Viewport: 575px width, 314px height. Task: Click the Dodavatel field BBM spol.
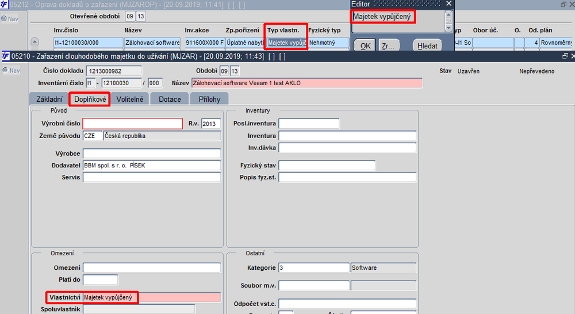(152, 166)
